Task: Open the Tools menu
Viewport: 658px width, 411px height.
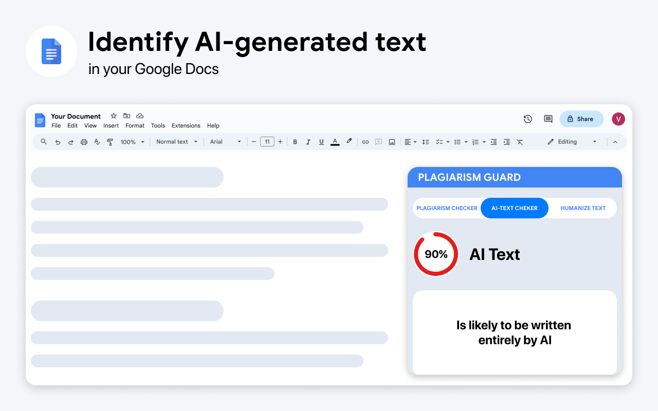Action: pyautogui.click(x=158, y=126)
